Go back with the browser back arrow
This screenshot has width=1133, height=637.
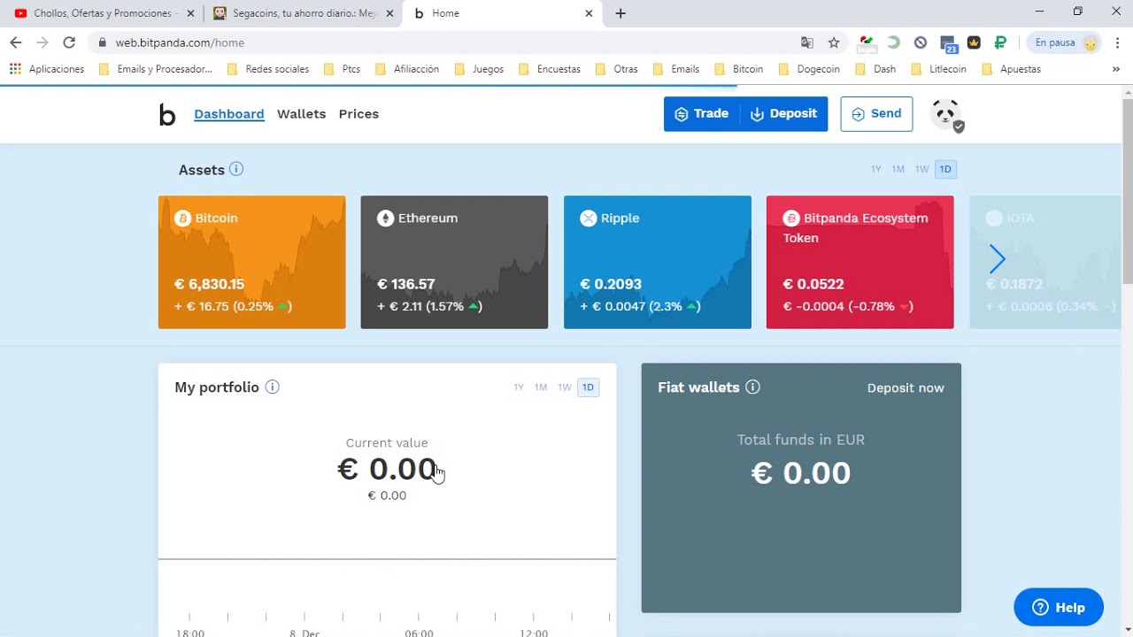coord(16,42)
